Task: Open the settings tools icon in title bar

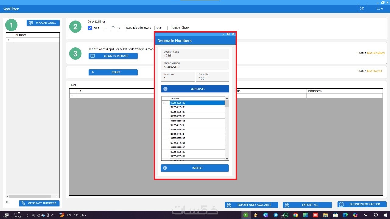Action: pos(362,9)
